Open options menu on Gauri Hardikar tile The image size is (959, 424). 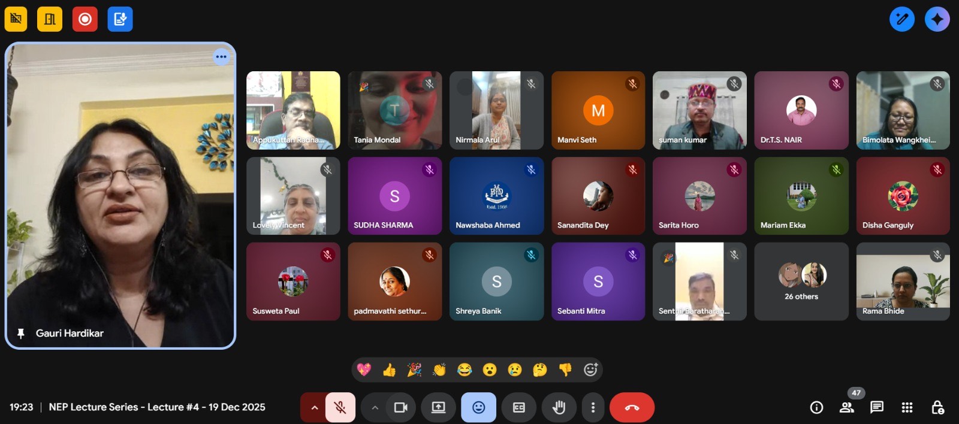coord(221,57)
